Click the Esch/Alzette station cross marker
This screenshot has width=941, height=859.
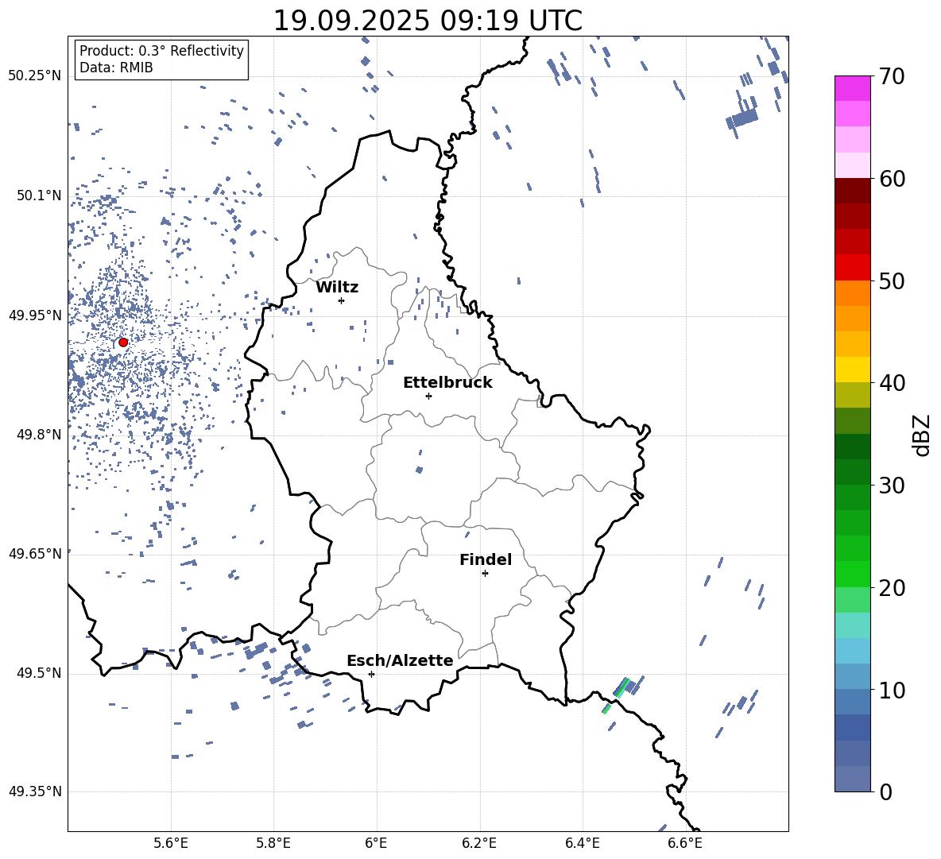pos(371,674)
